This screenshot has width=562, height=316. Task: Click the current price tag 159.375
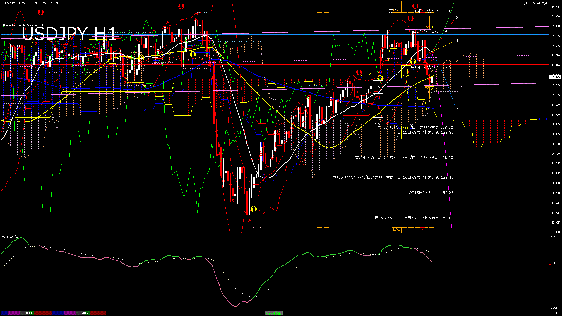coord(555,77)
